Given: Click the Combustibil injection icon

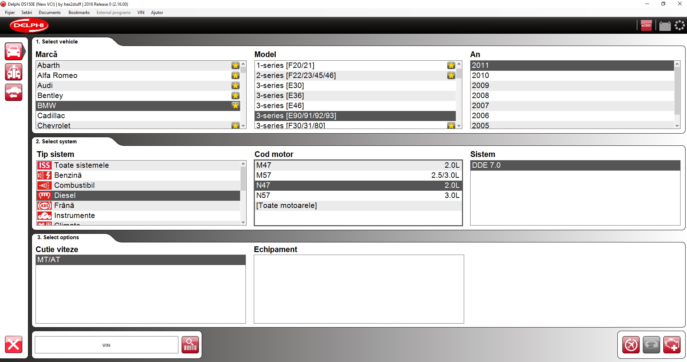Looking at the screenshot, I should 45,185.
